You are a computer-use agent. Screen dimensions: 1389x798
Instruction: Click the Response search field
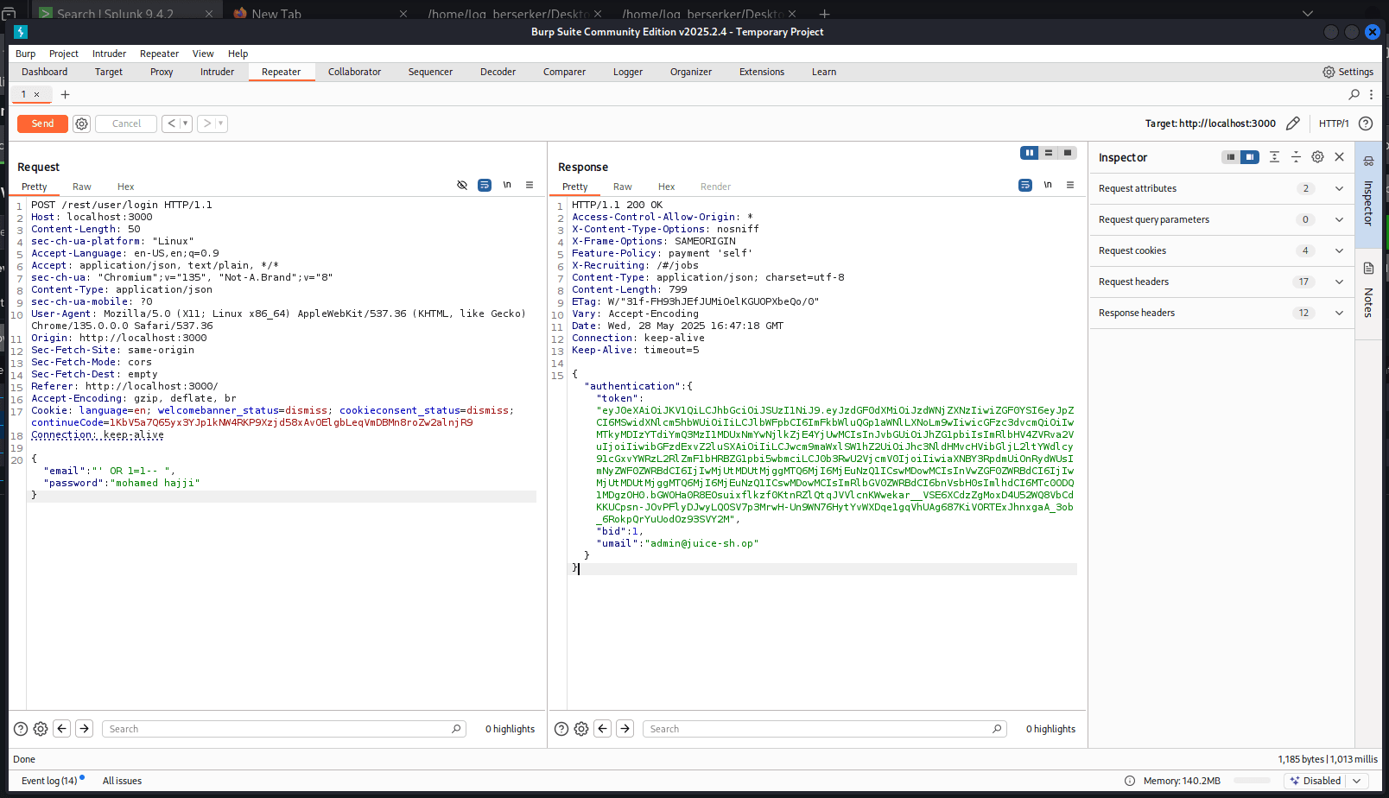click(x=825, y=729)
